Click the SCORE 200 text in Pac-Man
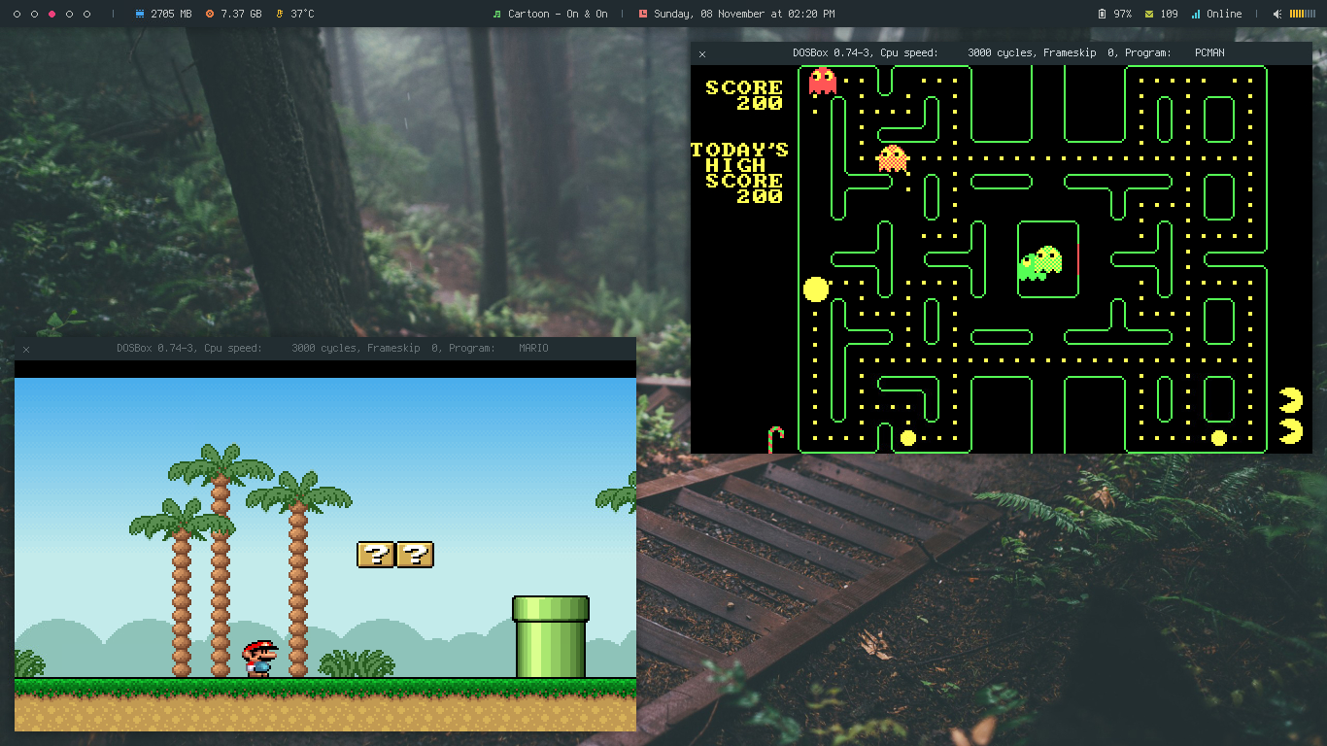The height and width of the screenshot is (746, 1327). [x=744, y=95]
